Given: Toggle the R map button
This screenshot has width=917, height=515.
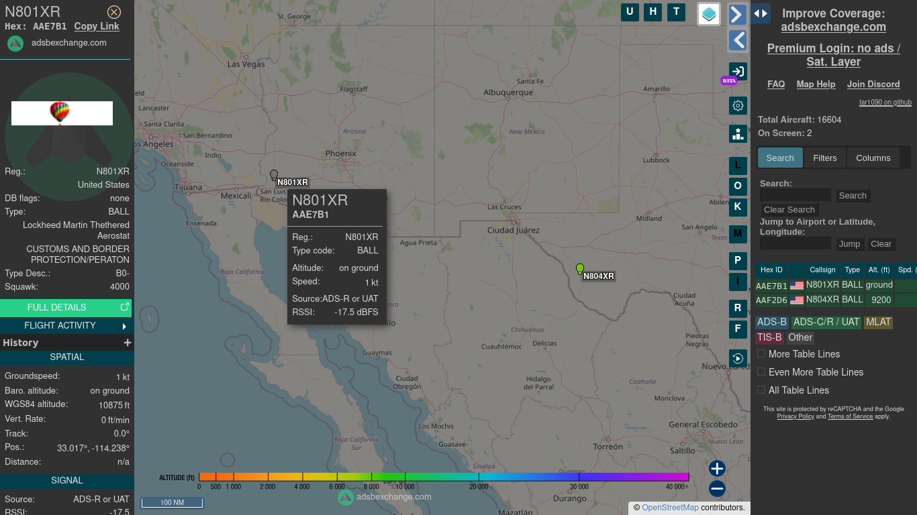Looking at the screenshot, I should pyautogui.click(x=738, y=308).
